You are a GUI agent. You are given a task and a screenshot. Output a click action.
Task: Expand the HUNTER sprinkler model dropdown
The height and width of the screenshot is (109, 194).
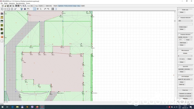pyautogui.click(x=185, y=37)
